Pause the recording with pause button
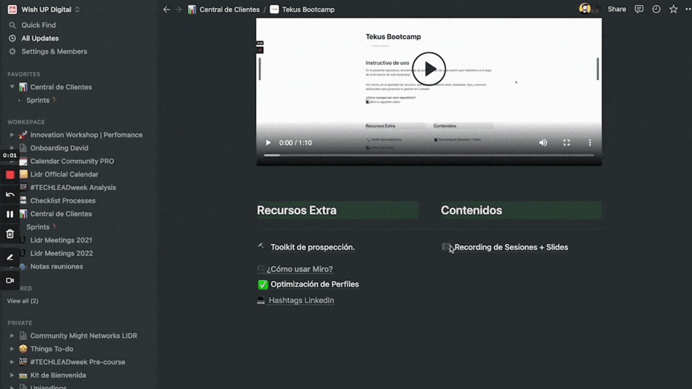Image resolution: width=692 pixels, height=389 pixels. (x=10, y=214)
